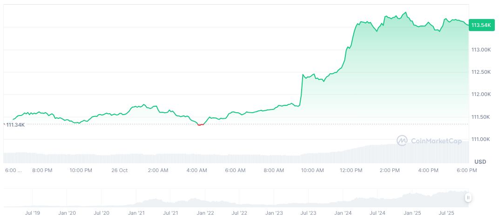Select the 12:00 PM time axis label
The width and height of the screenshot is (499, 218).
[351, 170]
